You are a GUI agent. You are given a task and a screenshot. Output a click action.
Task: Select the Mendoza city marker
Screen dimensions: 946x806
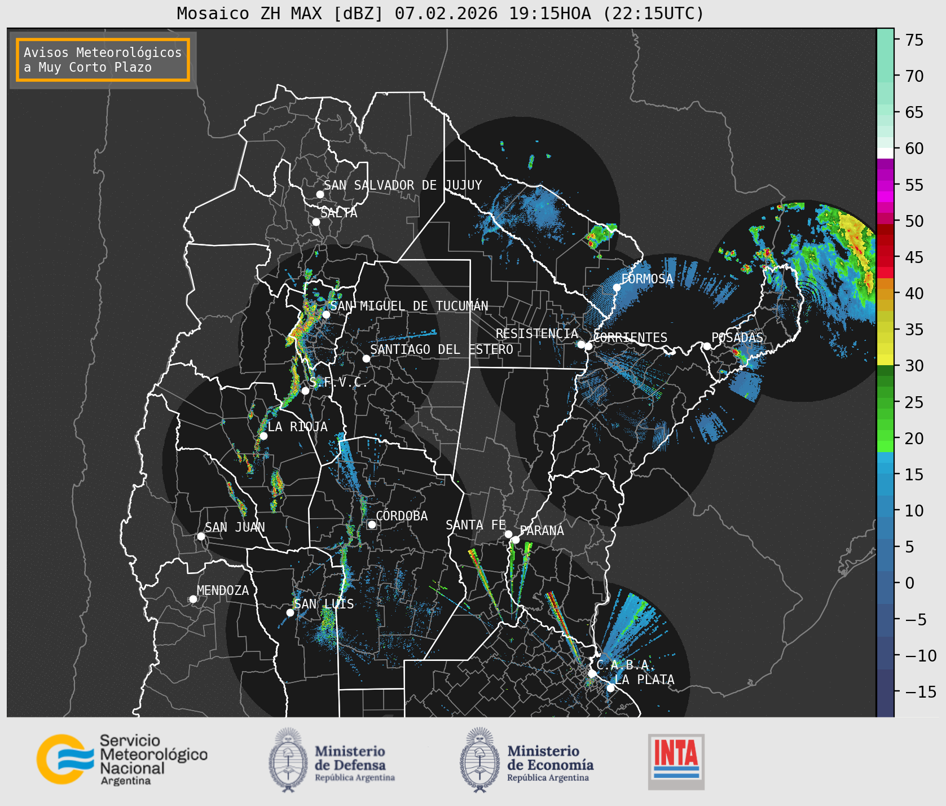pyautogui.click(x=193, y=599)
